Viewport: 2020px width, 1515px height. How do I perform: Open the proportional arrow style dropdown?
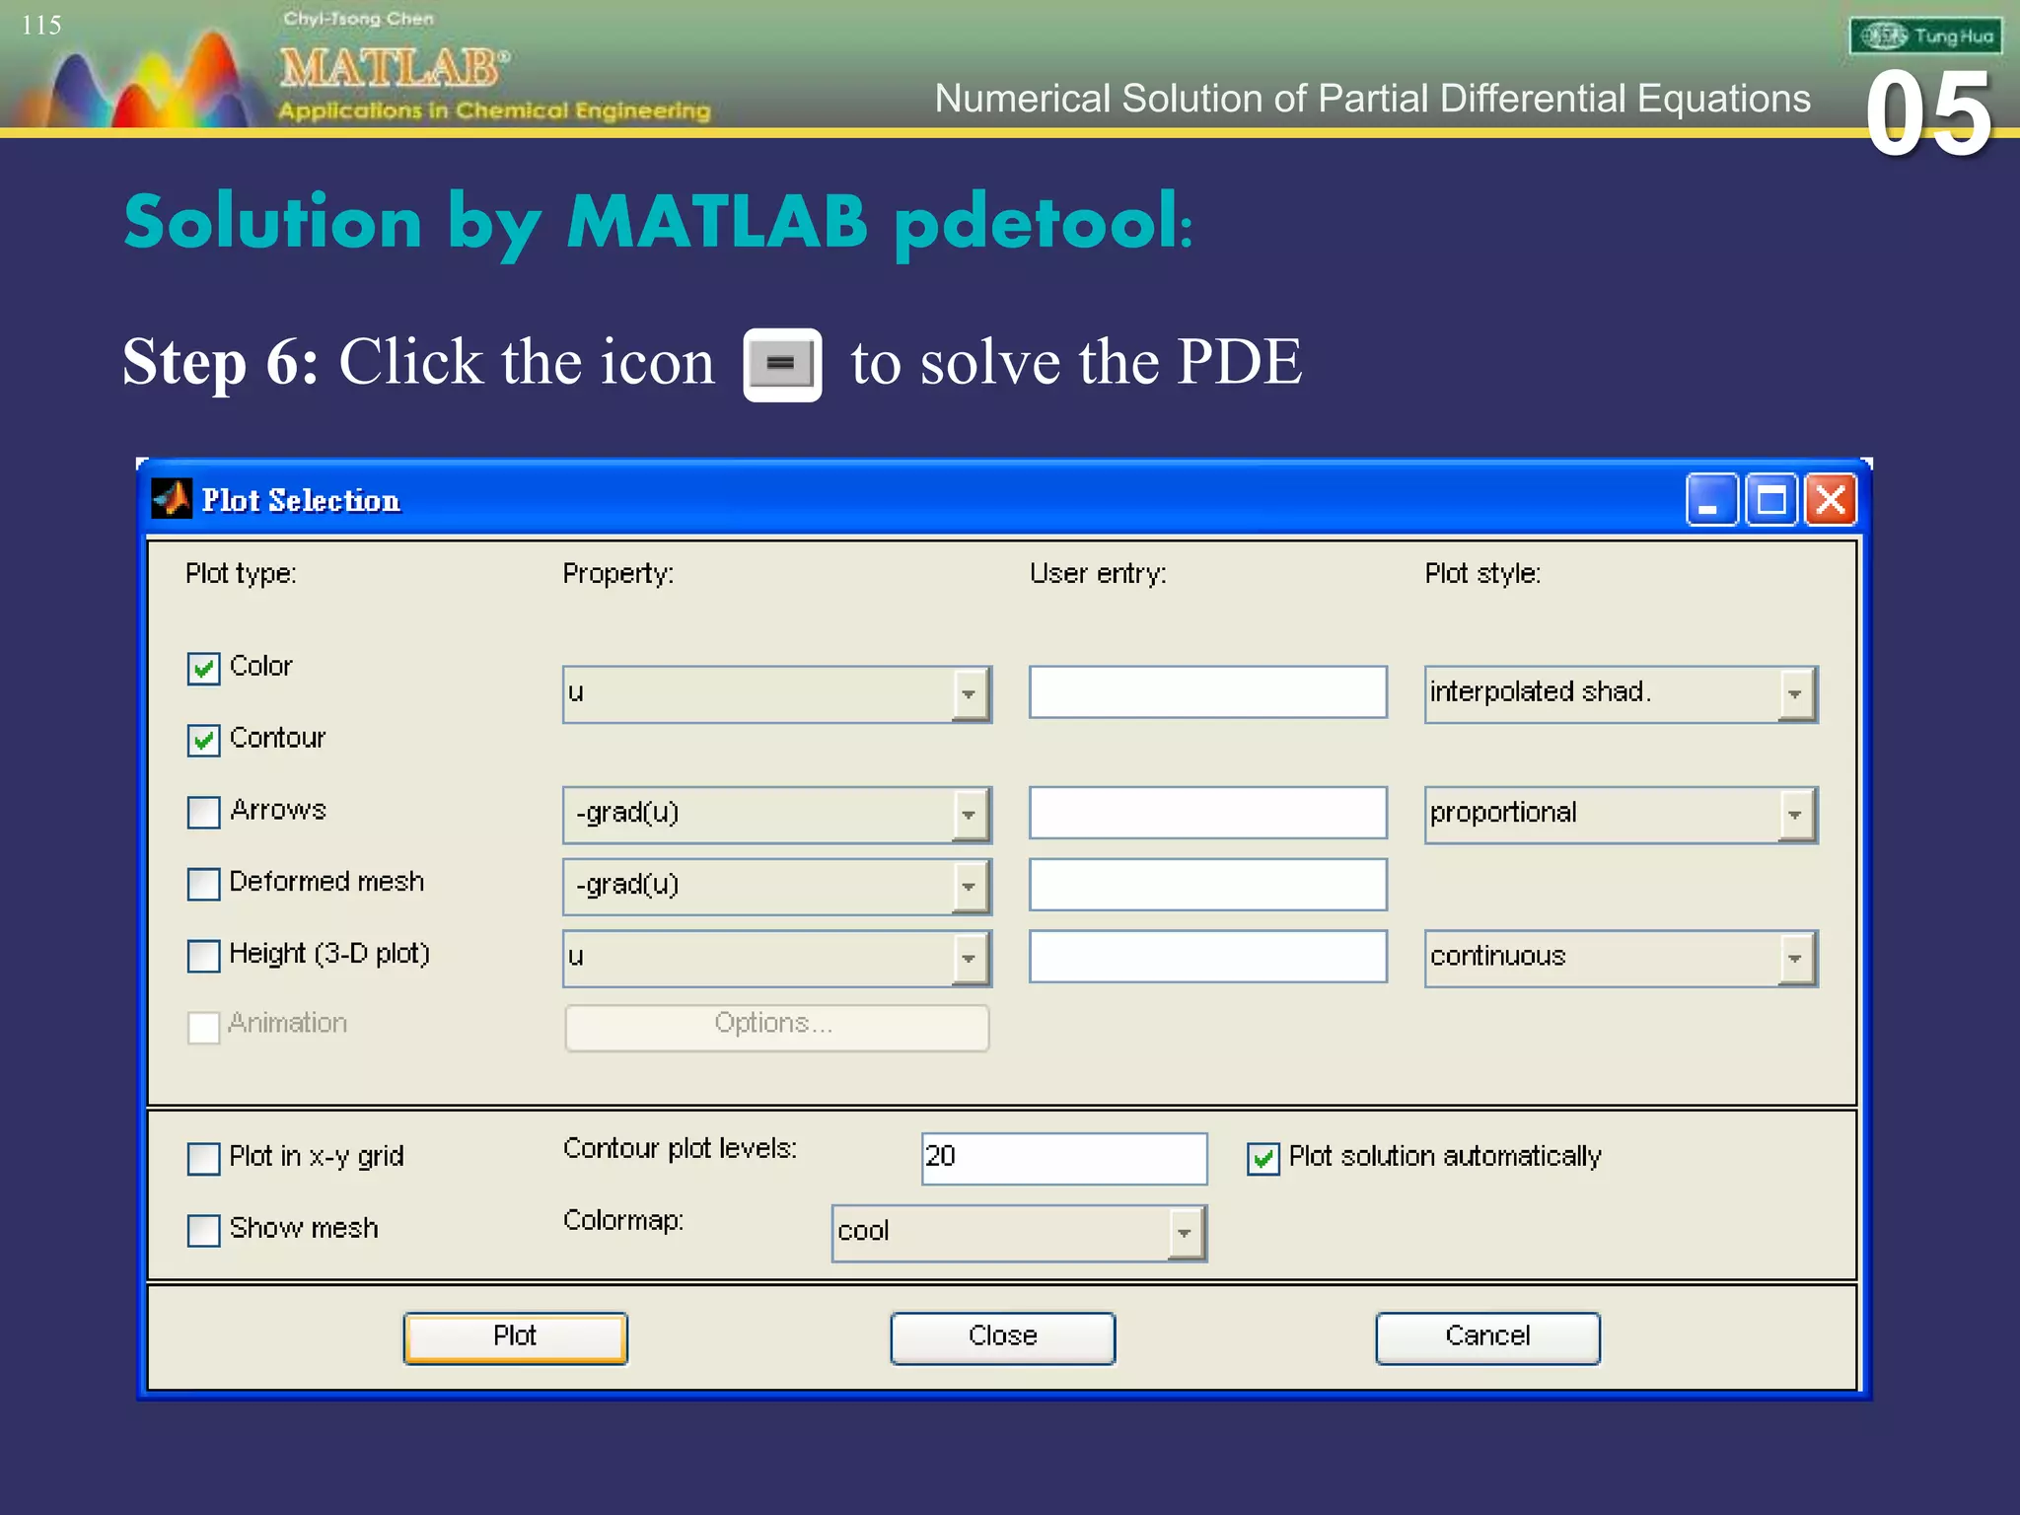1621,815
